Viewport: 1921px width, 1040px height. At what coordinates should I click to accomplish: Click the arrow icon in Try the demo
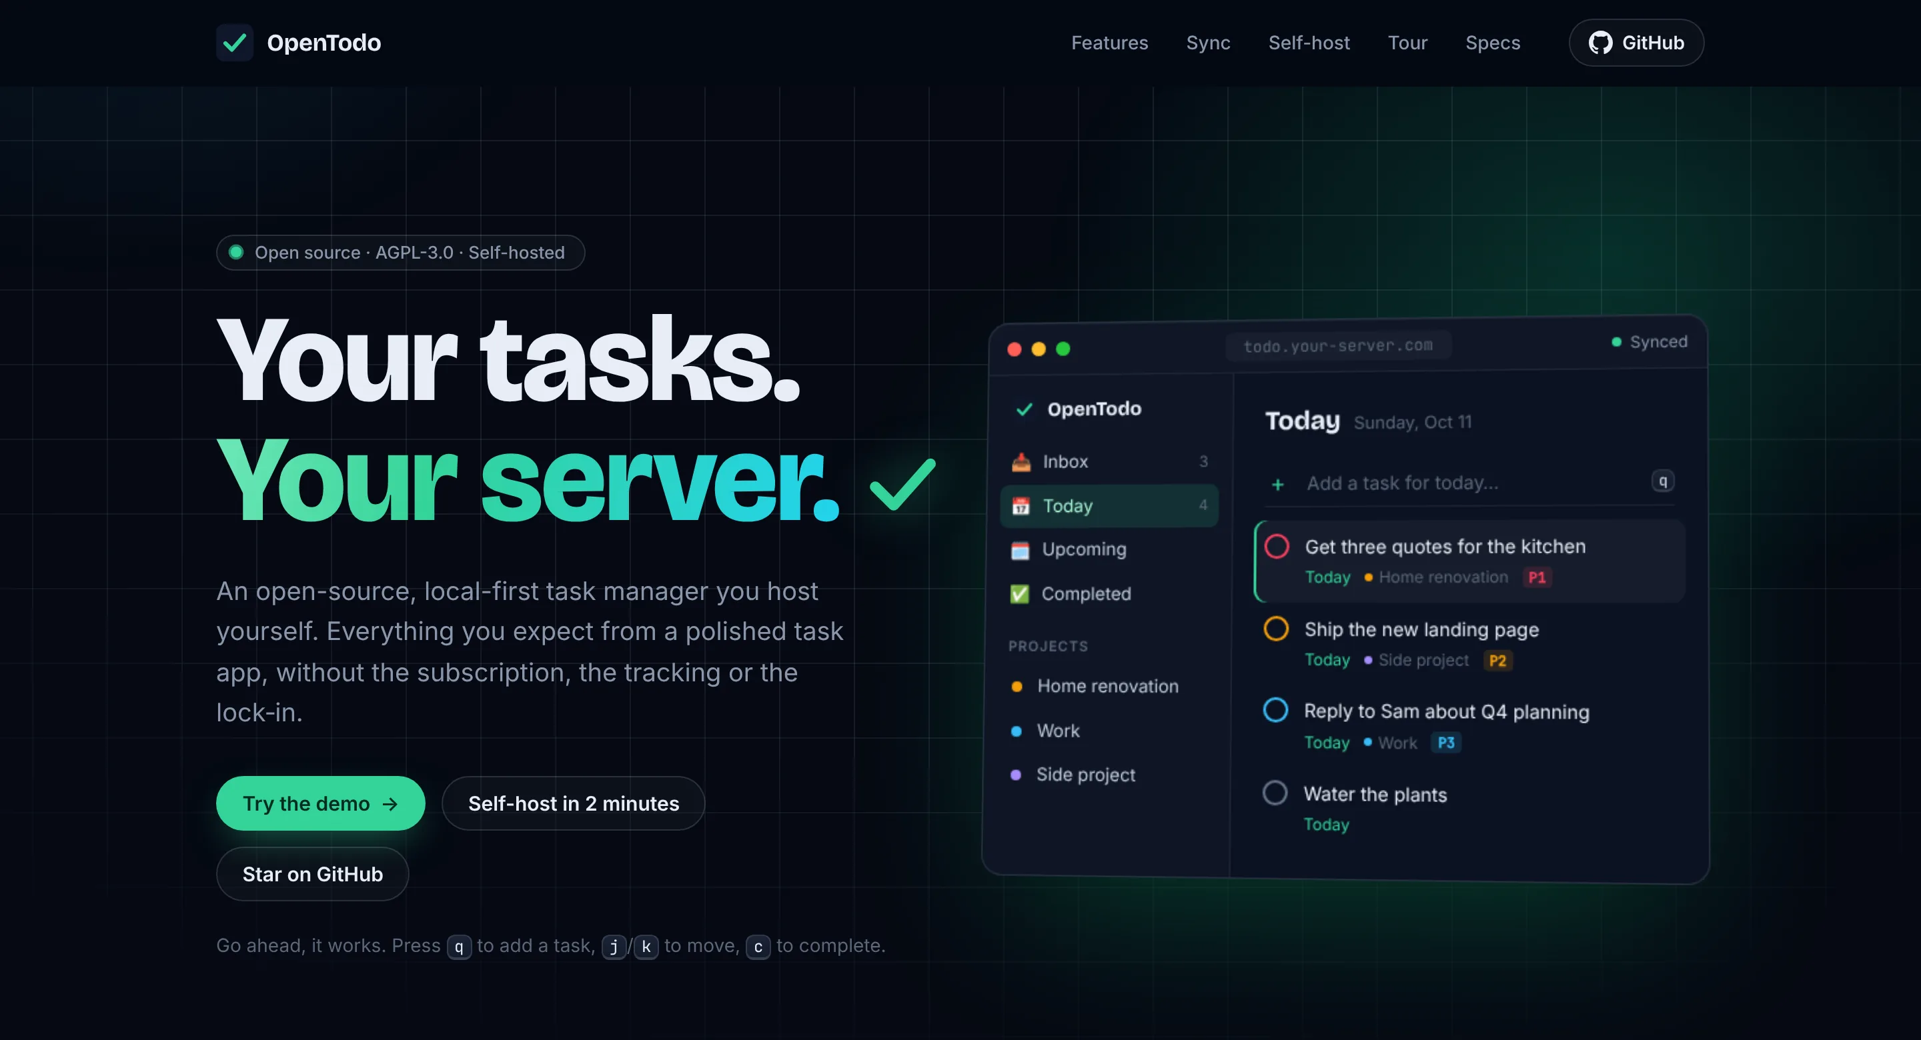390,804
